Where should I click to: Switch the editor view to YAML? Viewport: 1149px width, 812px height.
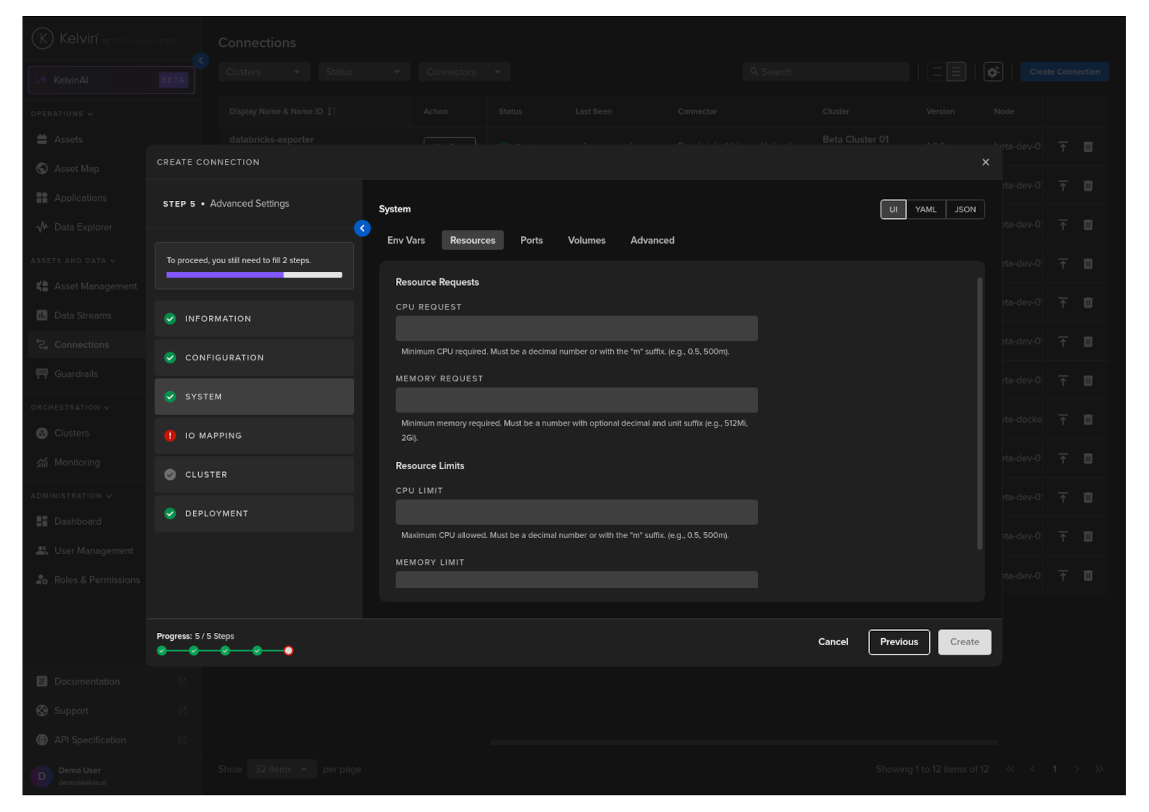926,210
